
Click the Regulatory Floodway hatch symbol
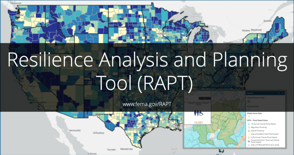tap(249, 127)
